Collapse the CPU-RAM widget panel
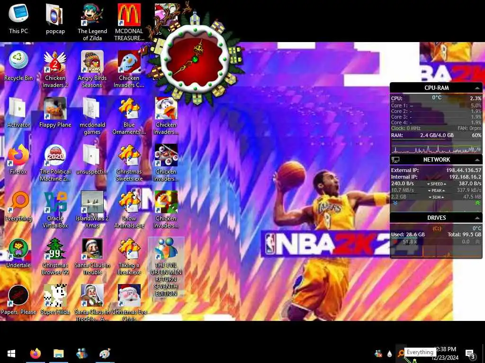 tap(477, 88)
